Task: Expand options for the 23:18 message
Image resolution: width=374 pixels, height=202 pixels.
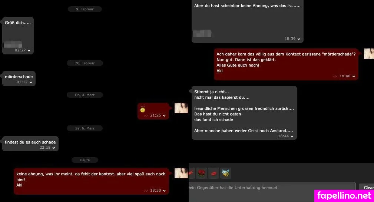Action: 54,148
